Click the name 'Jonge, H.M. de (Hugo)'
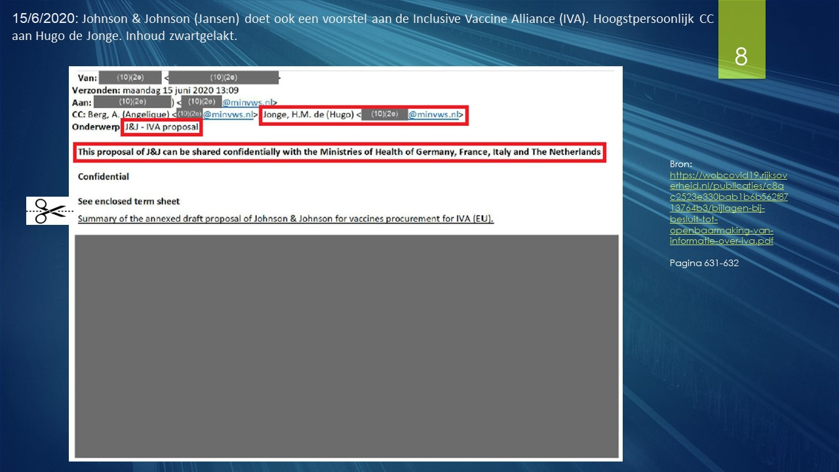Viewport: 839px width, 472px height. [309, 115]
